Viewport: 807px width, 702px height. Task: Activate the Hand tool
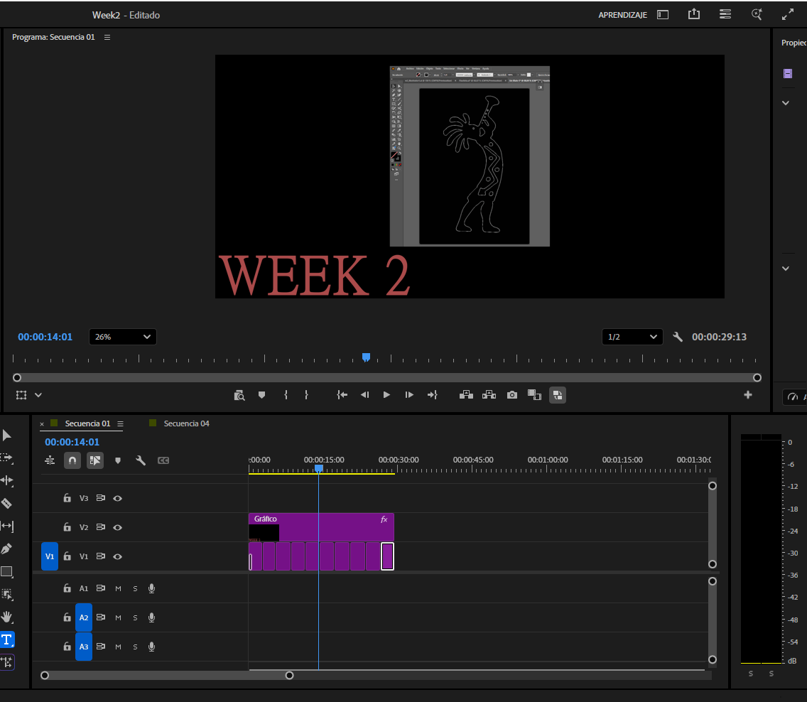pos(7,617)
